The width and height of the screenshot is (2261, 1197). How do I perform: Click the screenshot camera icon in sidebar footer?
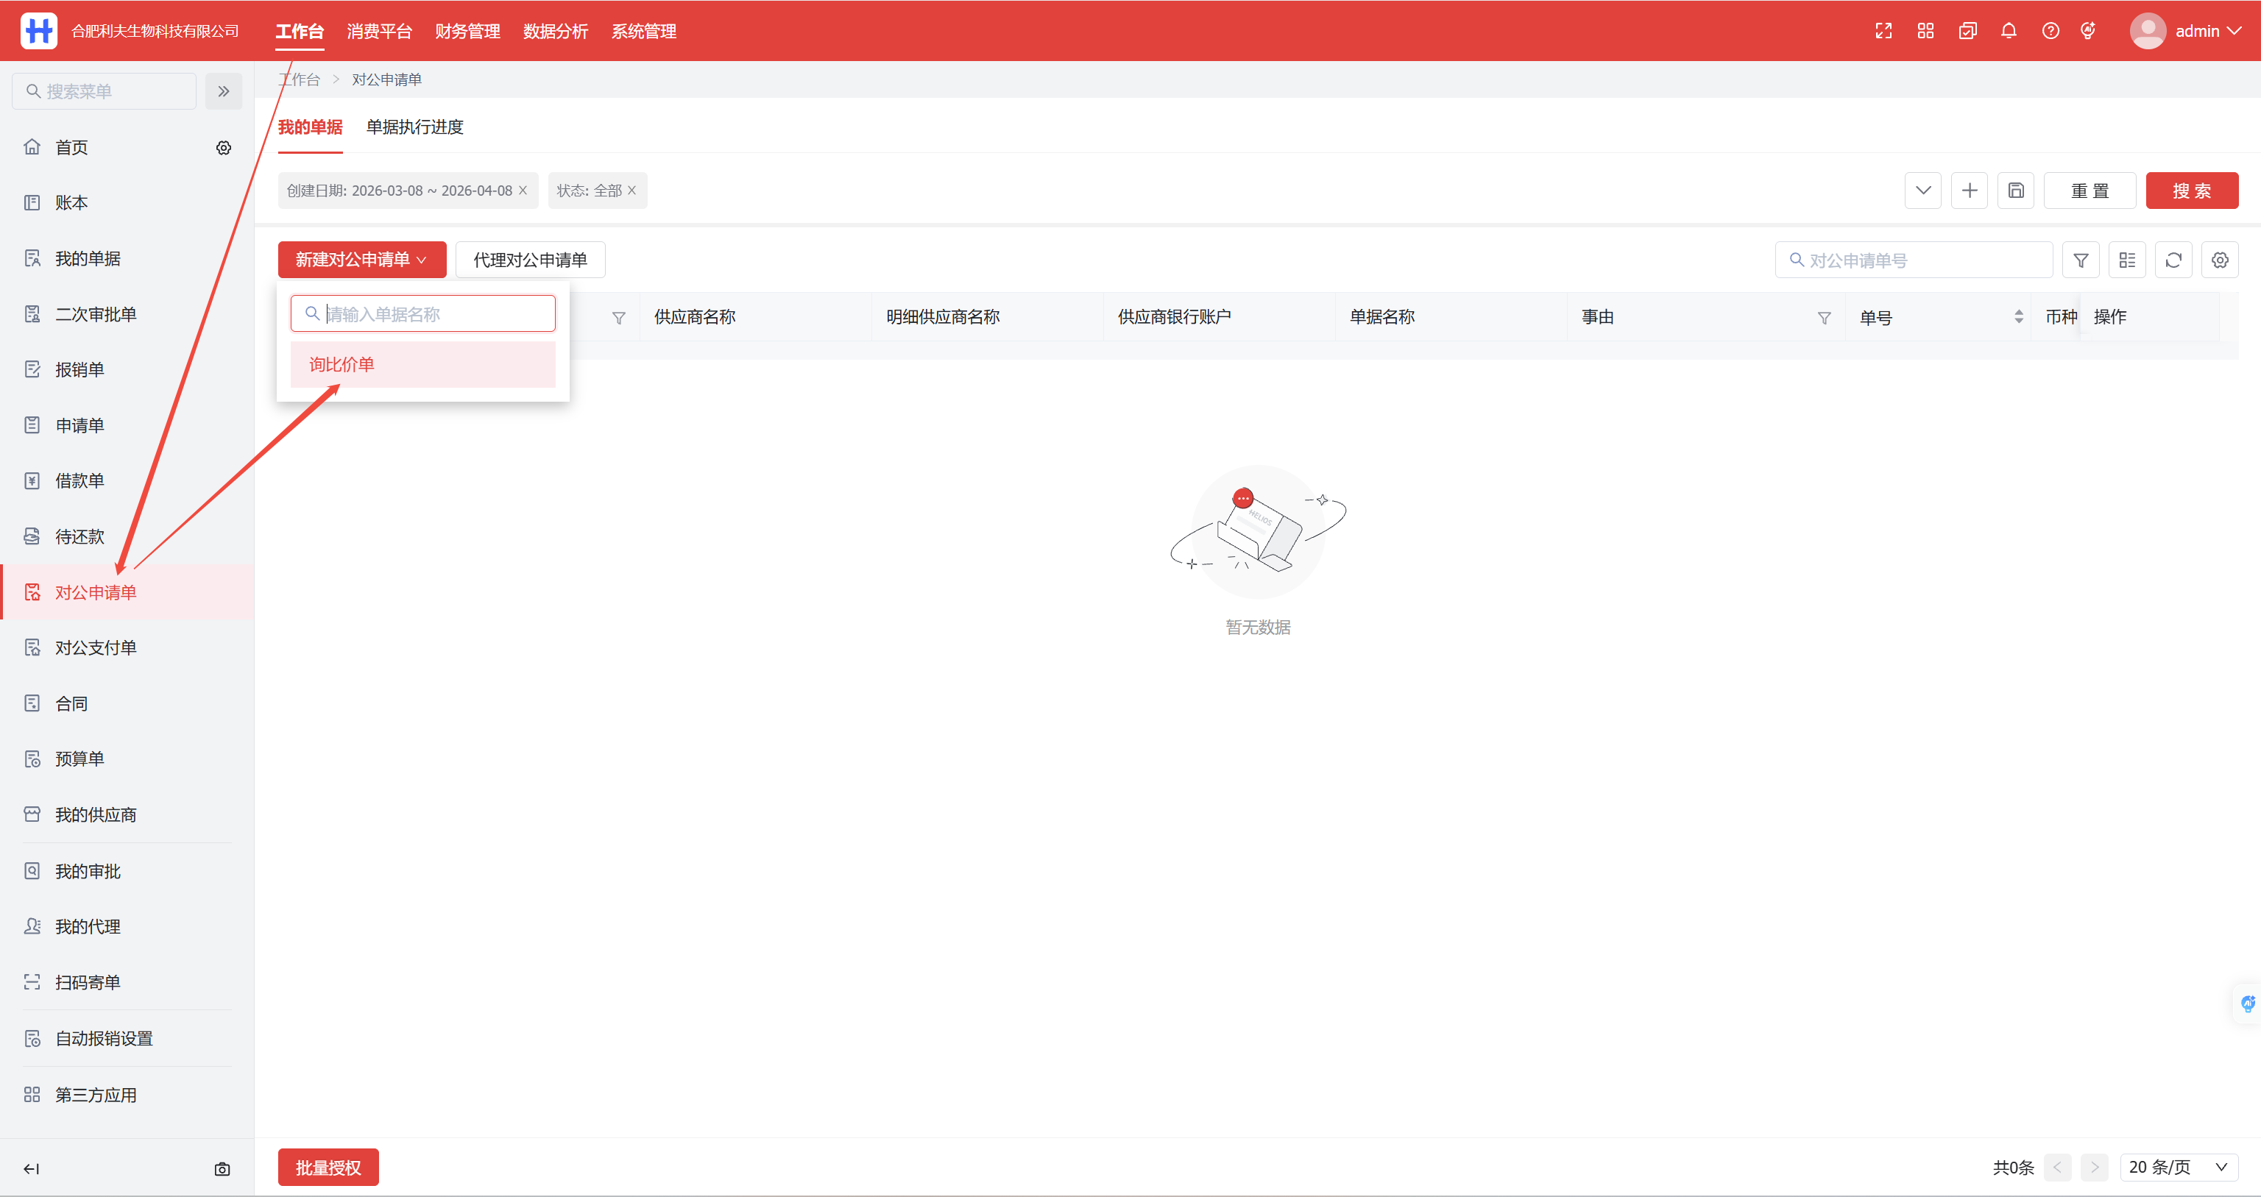[222, 1169]
